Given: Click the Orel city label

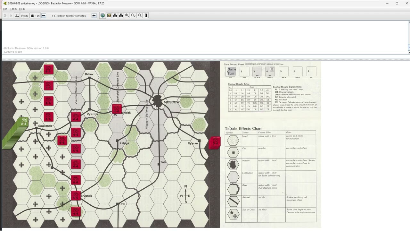Looking at the screenshot, I should 122,204.
